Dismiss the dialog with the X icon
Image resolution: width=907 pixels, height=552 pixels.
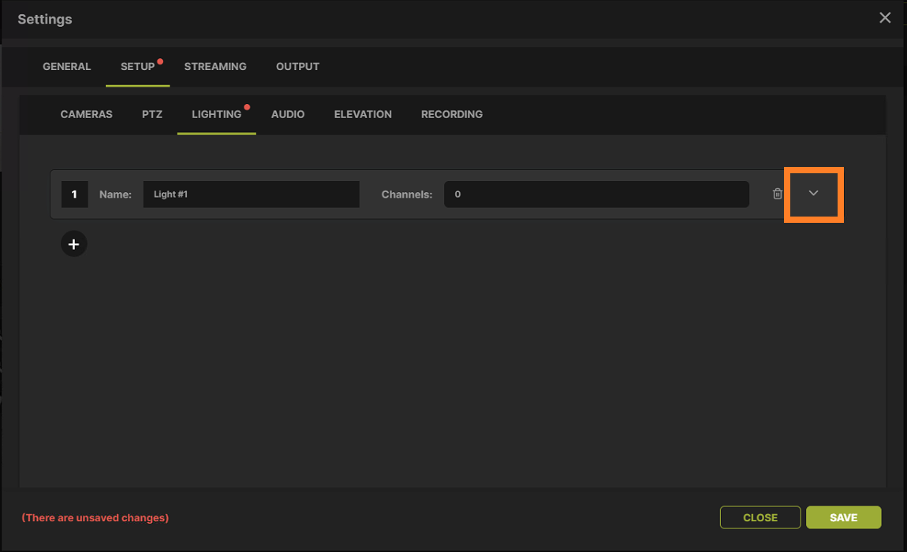pyautogui.click(x=885, y=17)
